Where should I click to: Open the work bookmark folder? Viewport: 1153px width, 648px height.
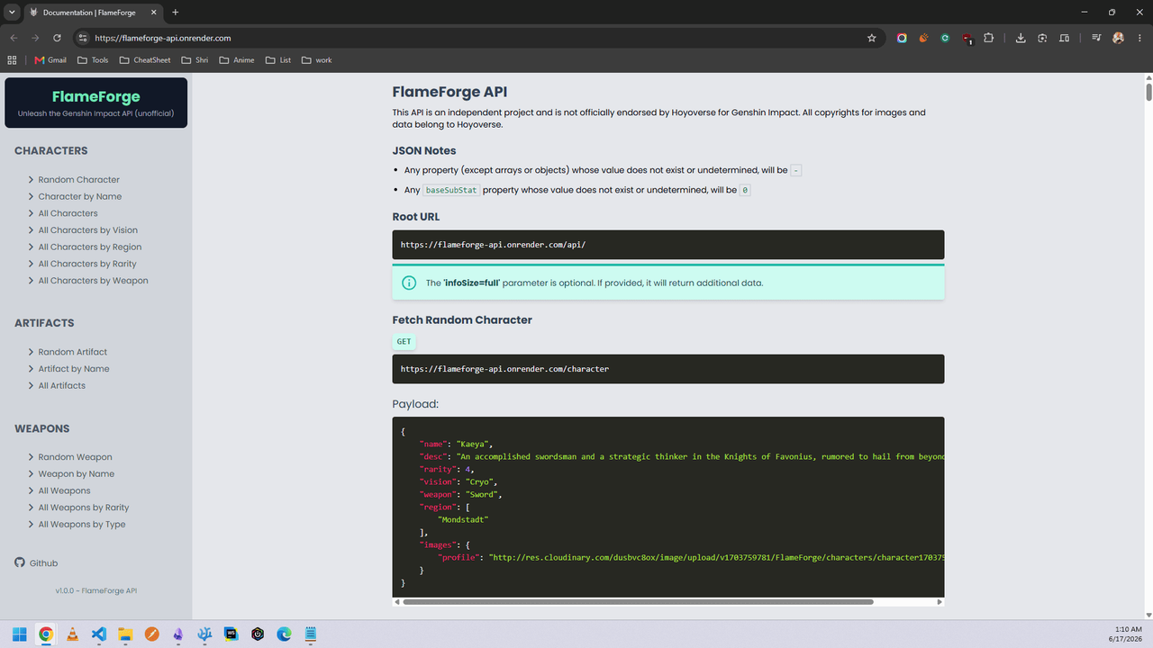(x=317, y=60)
